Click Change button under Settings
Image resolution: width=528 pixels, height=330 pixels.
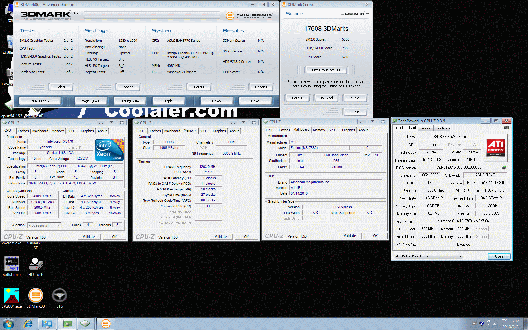pos(129,87)
